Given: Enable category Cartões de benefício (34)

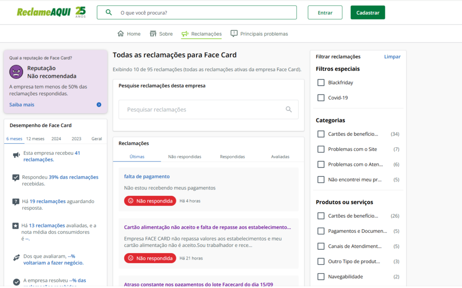Looking at the screenshot, I should [321, 134].
